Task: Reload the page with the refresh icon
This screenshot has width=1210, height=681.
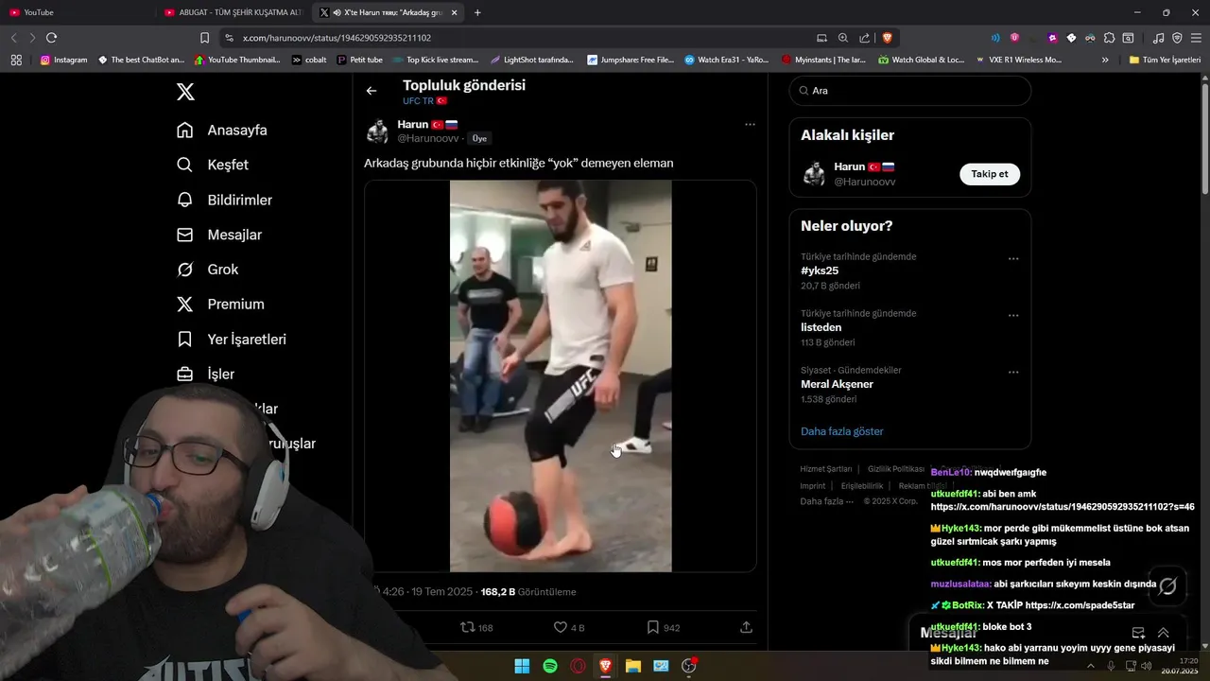Action: (x=52, y=38)
